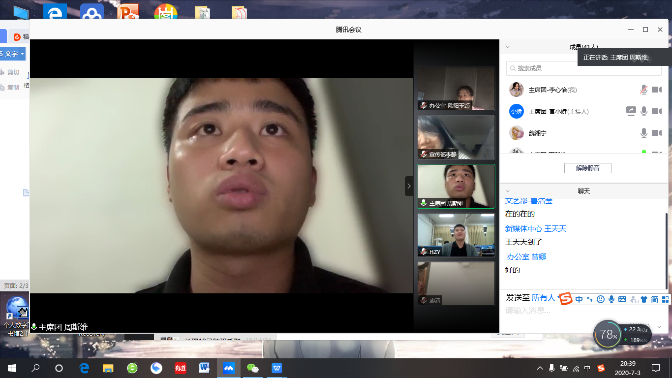The image size is (672, 378).
Task: Open Sogou skin shirt icon
Action: click(x=644, y=299)
